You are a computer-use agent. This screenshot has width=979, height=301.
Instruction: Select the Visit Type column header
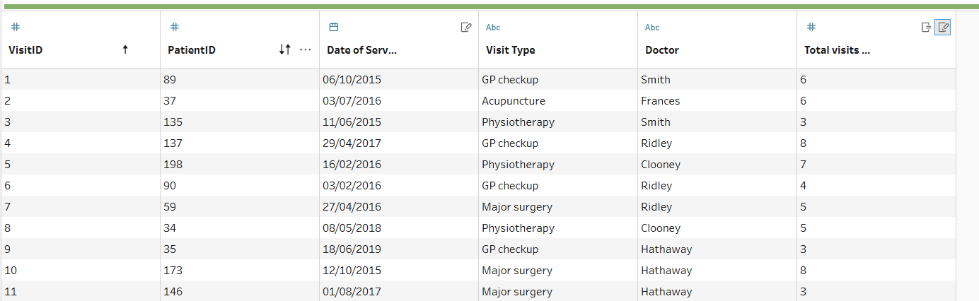coord(511,50)
